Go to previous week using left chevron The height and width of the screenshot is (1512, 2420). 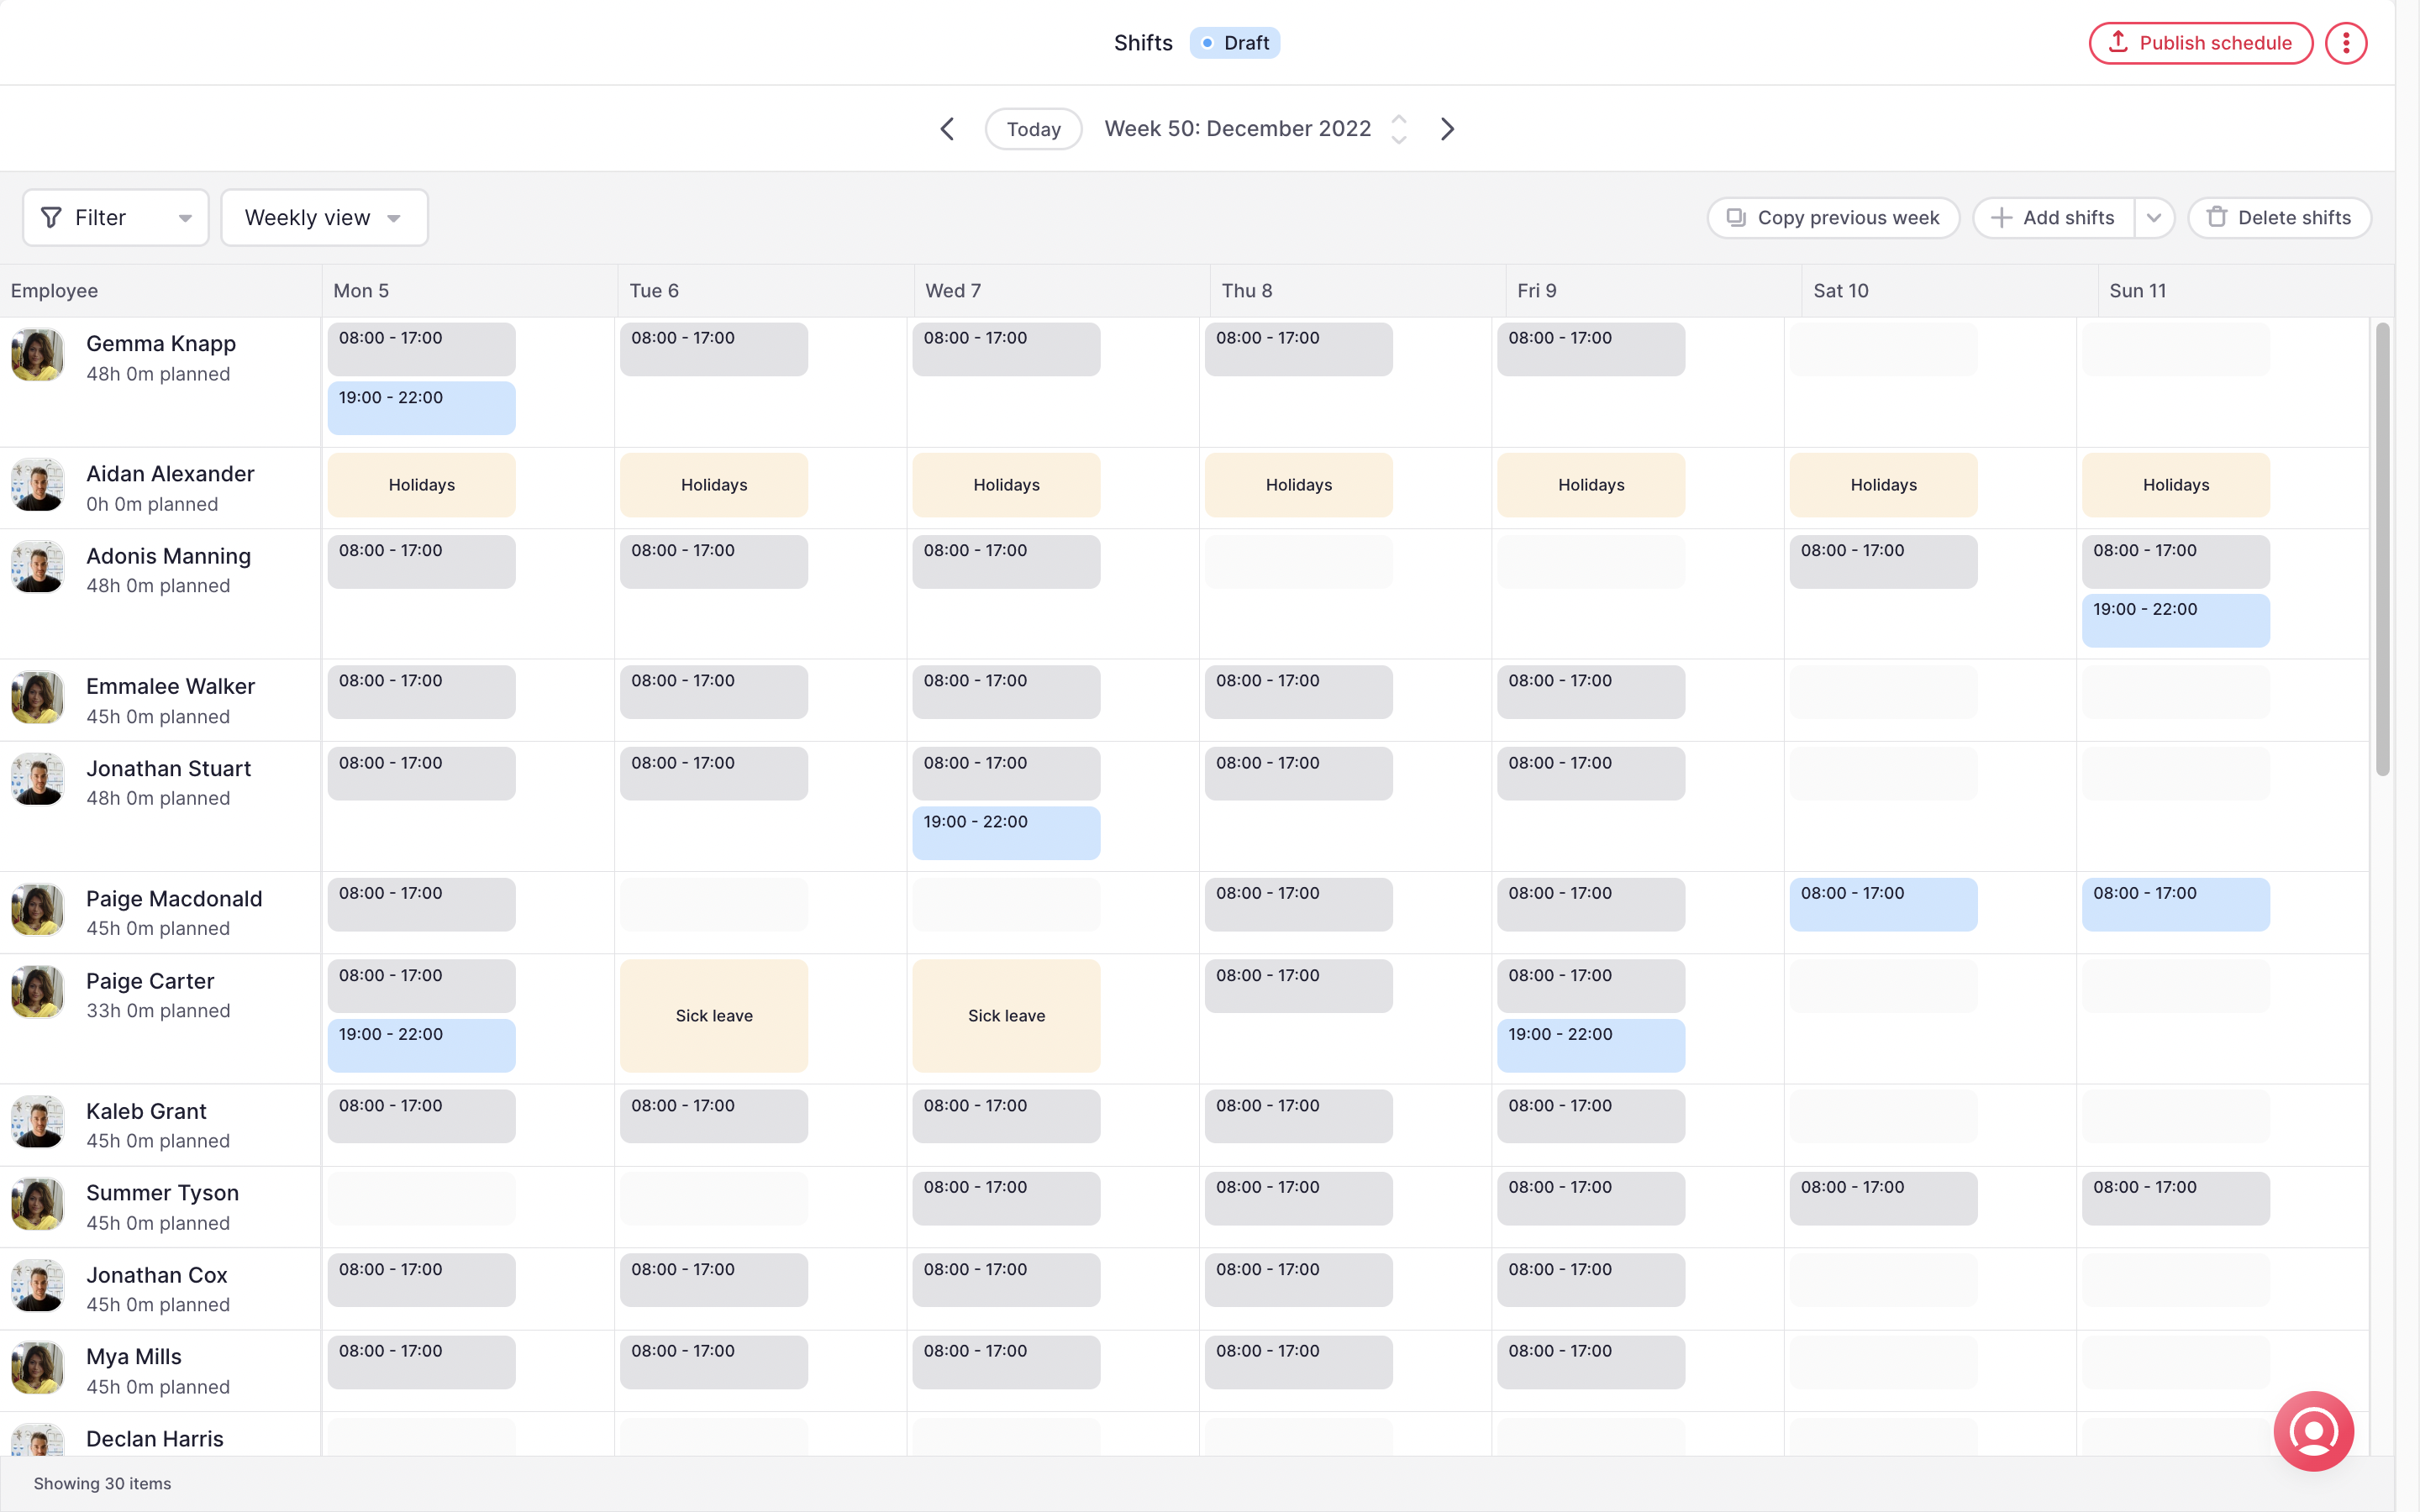946,128
